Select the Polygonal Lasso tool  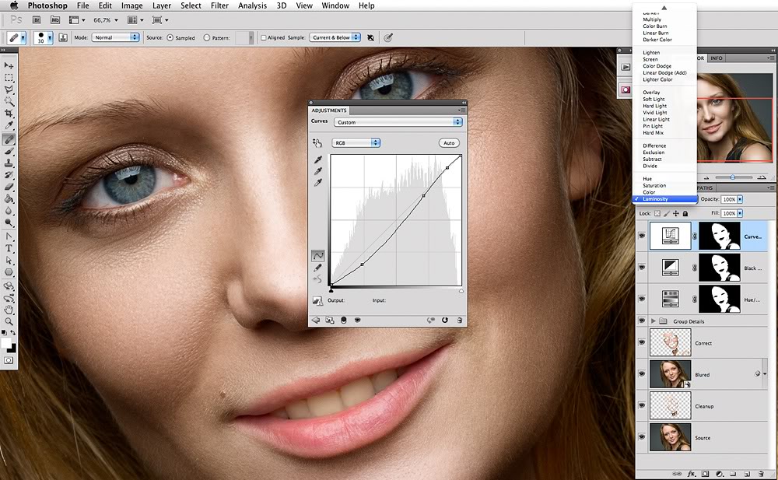click(x=9, y=89)
